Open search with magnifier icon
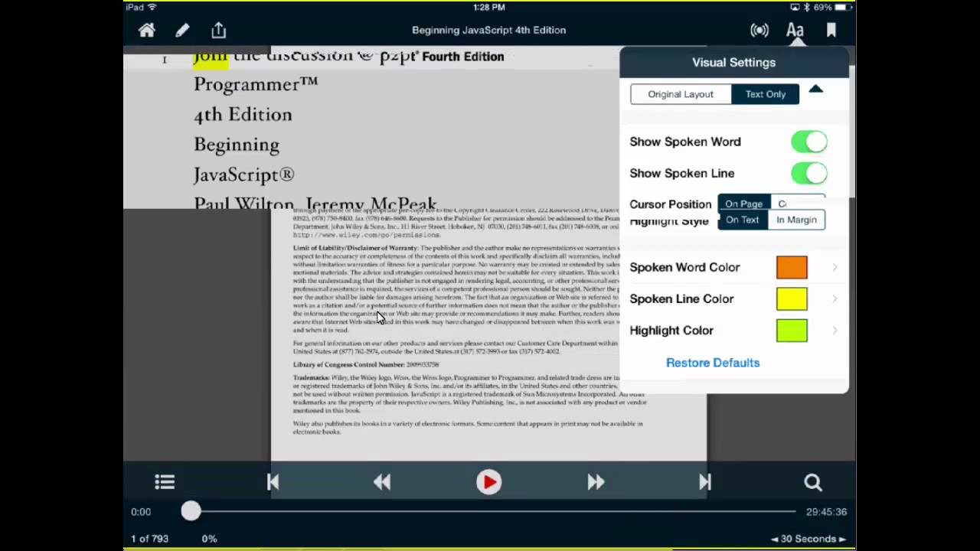 click(x=813, y=482)
